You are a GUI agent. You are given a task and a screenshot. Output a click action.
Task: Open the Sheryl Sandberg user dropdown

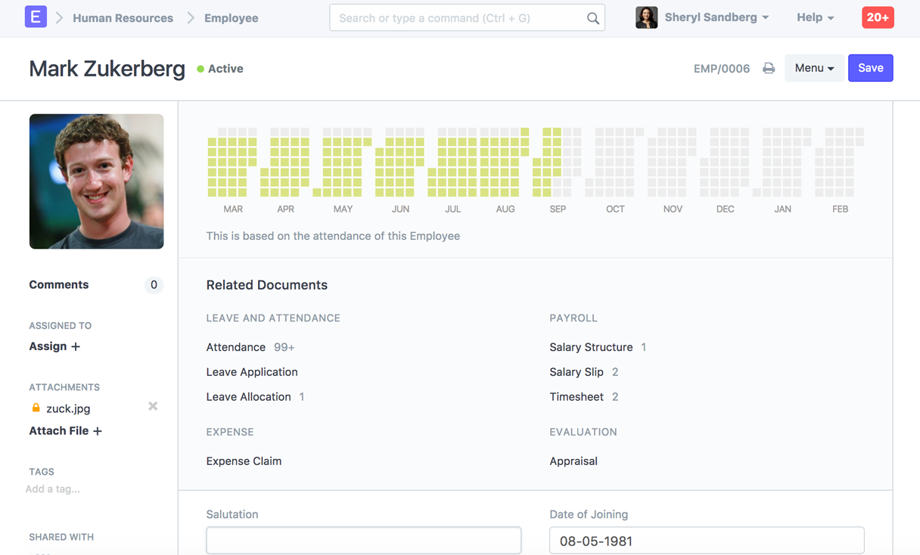(716, 17)
